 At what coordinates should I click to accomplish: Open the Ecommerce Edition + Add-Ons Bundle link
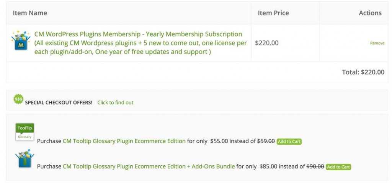coord(149,166)
